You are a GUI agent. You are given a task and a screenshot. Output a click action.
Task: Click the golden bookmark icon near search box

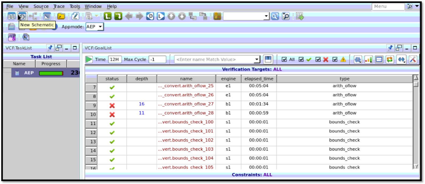(x=217, y=16)
